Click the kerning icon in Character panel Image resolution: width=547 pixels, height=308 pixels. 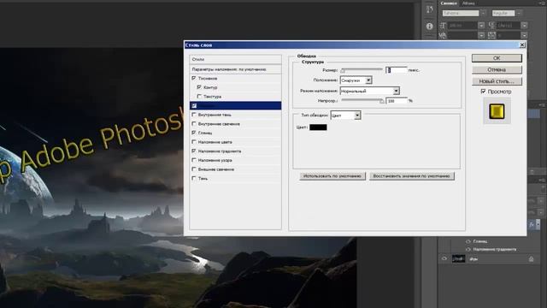(443, 35)
